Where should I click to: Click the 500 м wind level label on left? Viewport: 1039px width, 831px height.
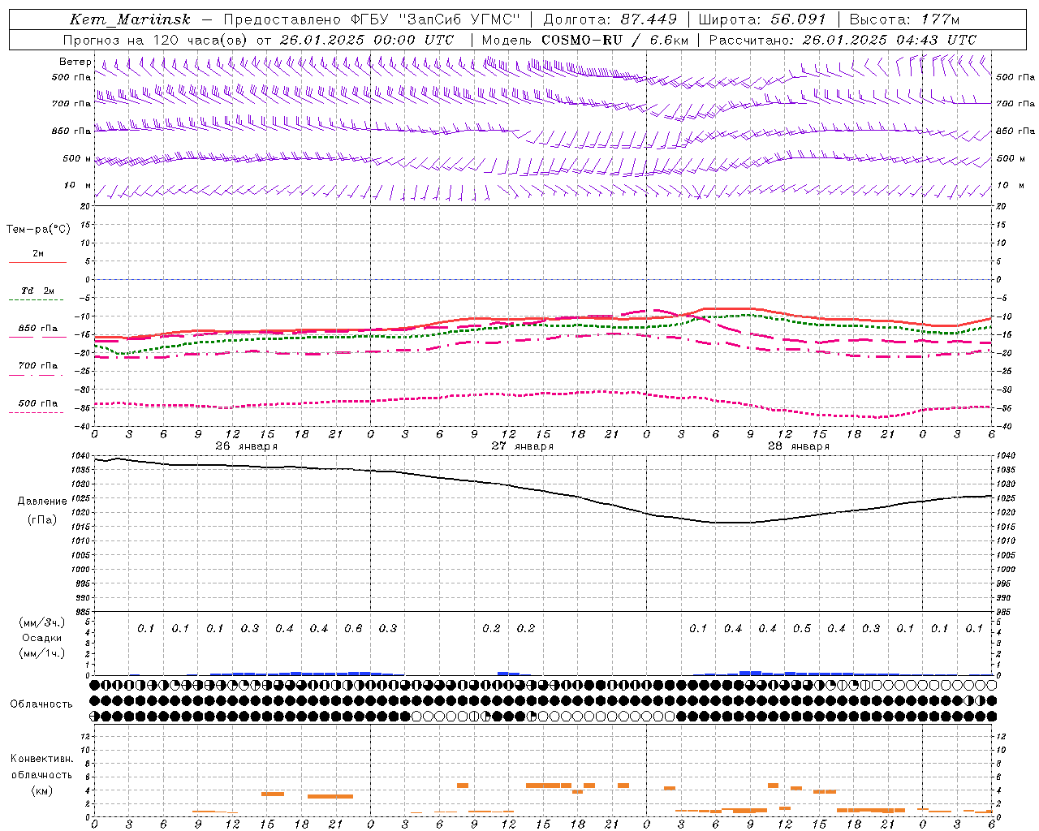click(77, 159)
